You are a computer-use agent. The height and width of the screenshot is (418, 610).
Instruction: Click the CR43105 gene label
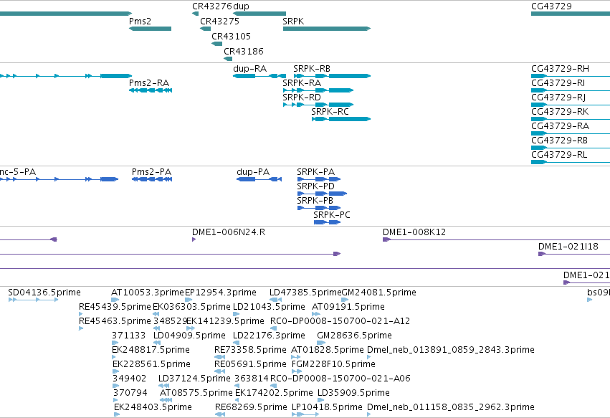(231, 36)
